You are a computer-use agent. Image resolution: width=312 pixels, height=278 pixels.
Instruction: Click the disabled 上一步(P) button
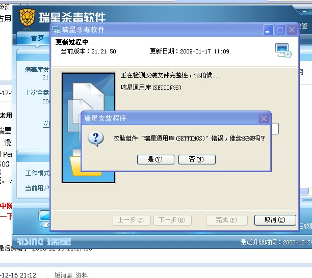[x=132, y=220]
